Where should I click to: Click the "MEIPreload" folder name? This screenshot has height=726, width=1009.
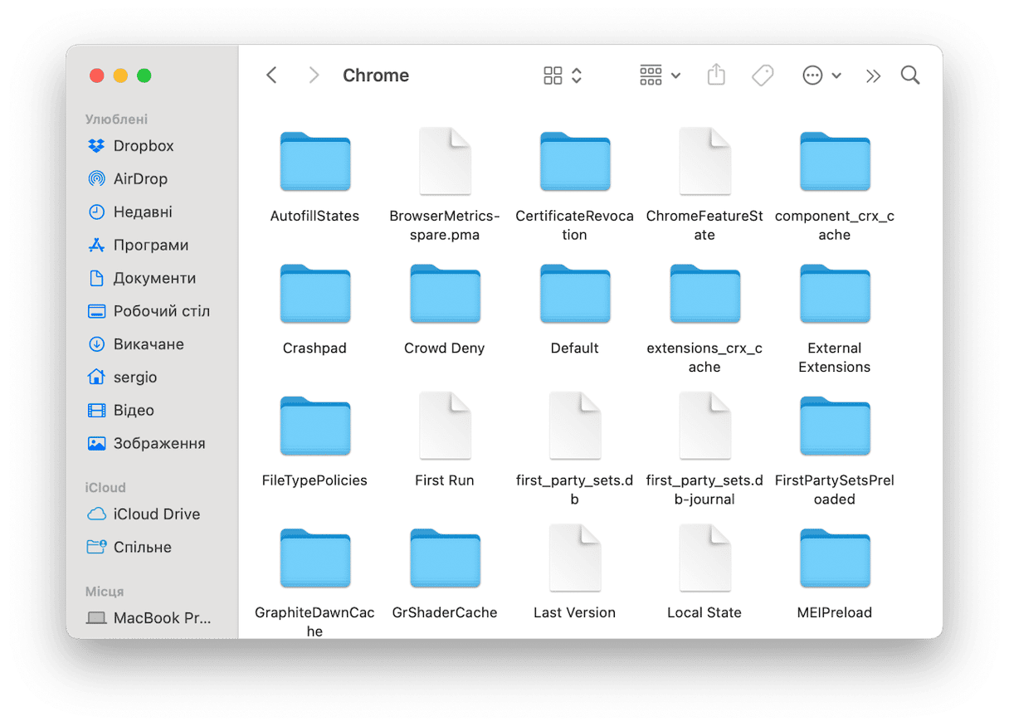pos(835,613)
